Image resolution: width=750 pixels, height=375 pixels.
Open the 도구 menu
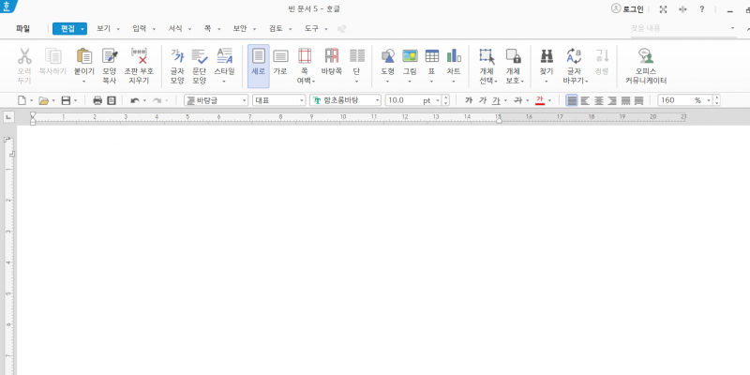click(x=312, y=29)
